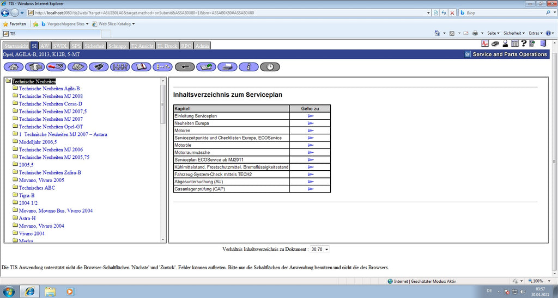558x298 pixels.
Task: Switch to the Admin tab
Action: (x=202, y=46)
